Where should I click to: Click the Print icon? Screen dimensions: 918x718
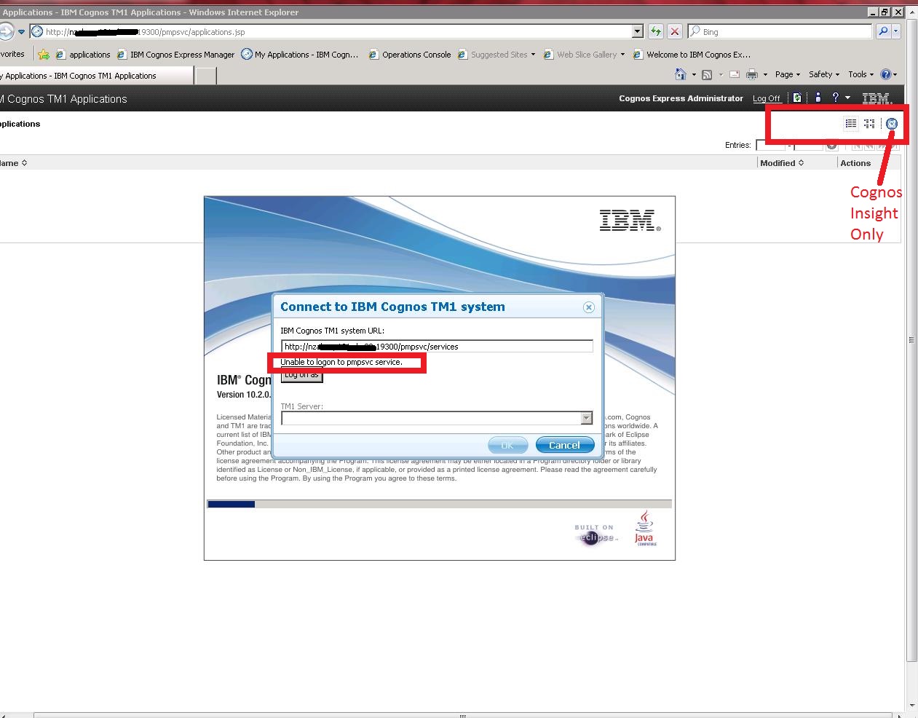752,74
